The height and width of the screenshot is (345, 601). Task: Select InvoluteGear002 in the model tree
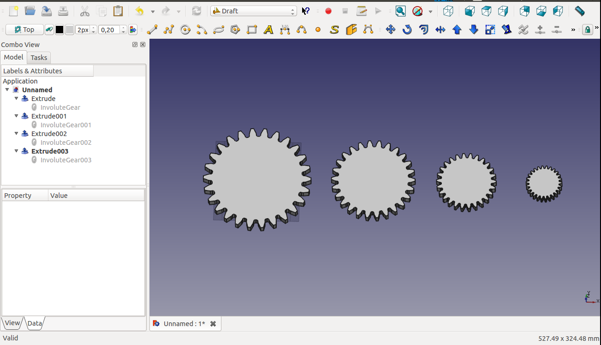(x=66, y=143)
